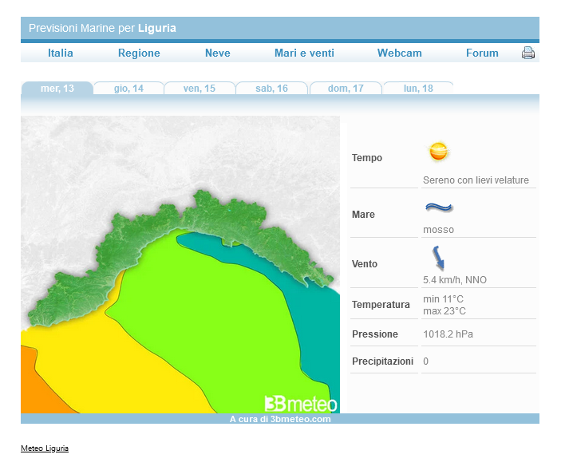565x474 pixels.
Task: Click the wind direction arrow icon
Action: 438,258
